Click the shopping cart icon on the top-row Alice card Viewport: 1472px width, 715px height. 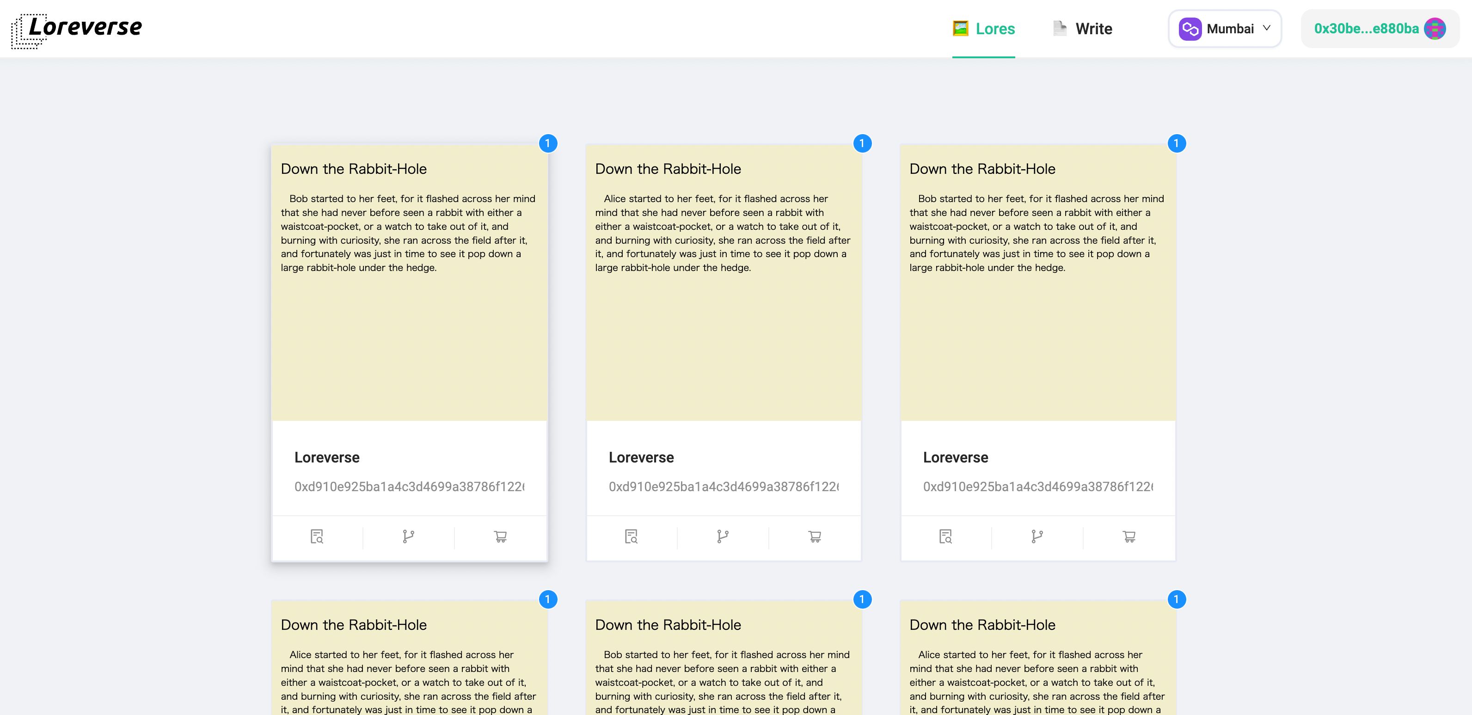[x=814, y=536]
